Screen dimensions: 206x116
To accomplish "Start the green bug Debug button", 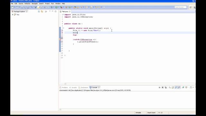I will pyautogui.click(x=52, y=7).
